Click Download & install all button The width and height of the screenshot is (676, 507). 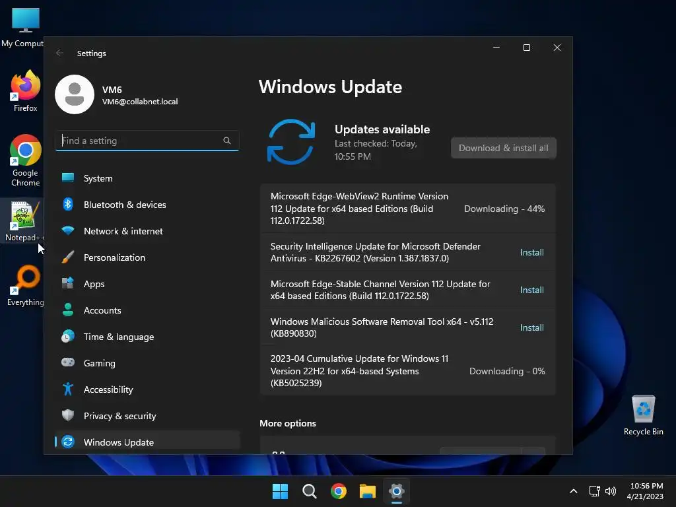tap(504, 148)
